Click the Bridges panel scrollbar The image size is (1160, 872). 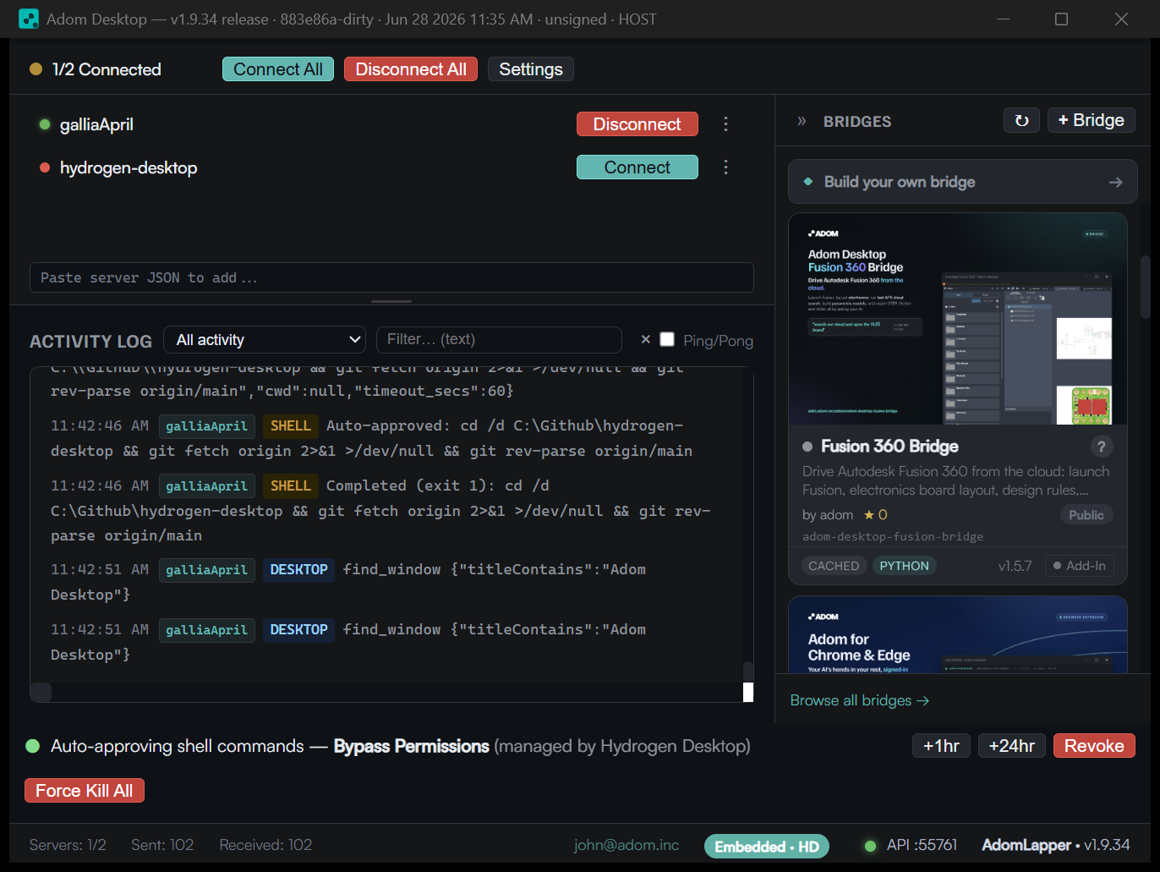pos(1146,286)
